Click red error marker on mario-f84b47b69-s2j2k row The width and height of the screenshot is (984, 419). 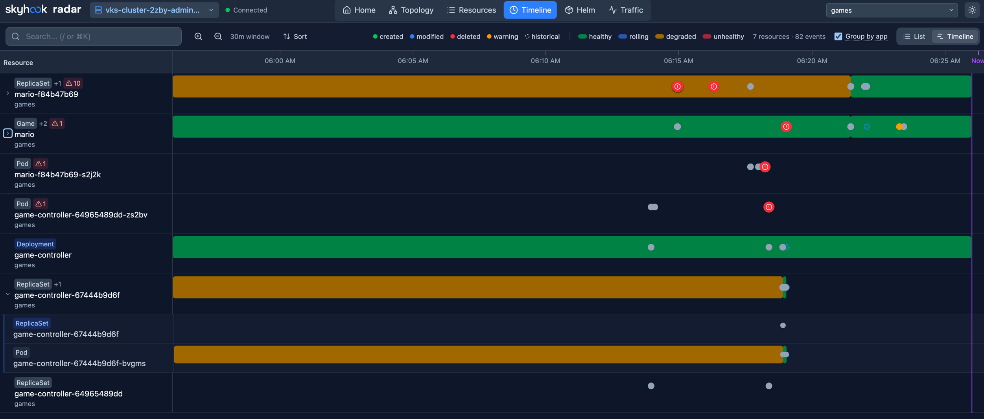[765, 167]
